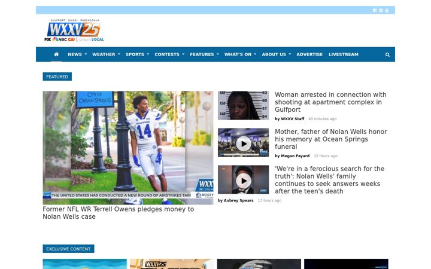
Task: Open the 'ferocious search for the truth' headline
Action: (x=330, y=180)
